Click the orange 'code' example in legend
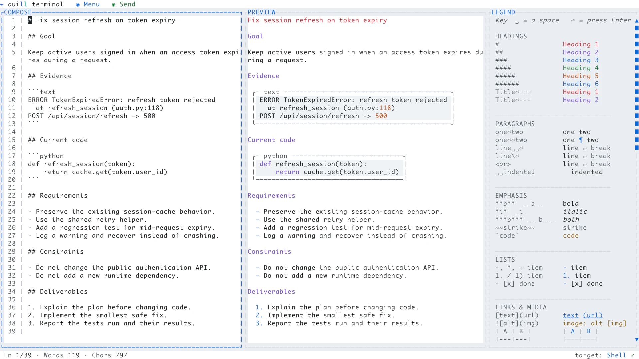 (571, 235)
